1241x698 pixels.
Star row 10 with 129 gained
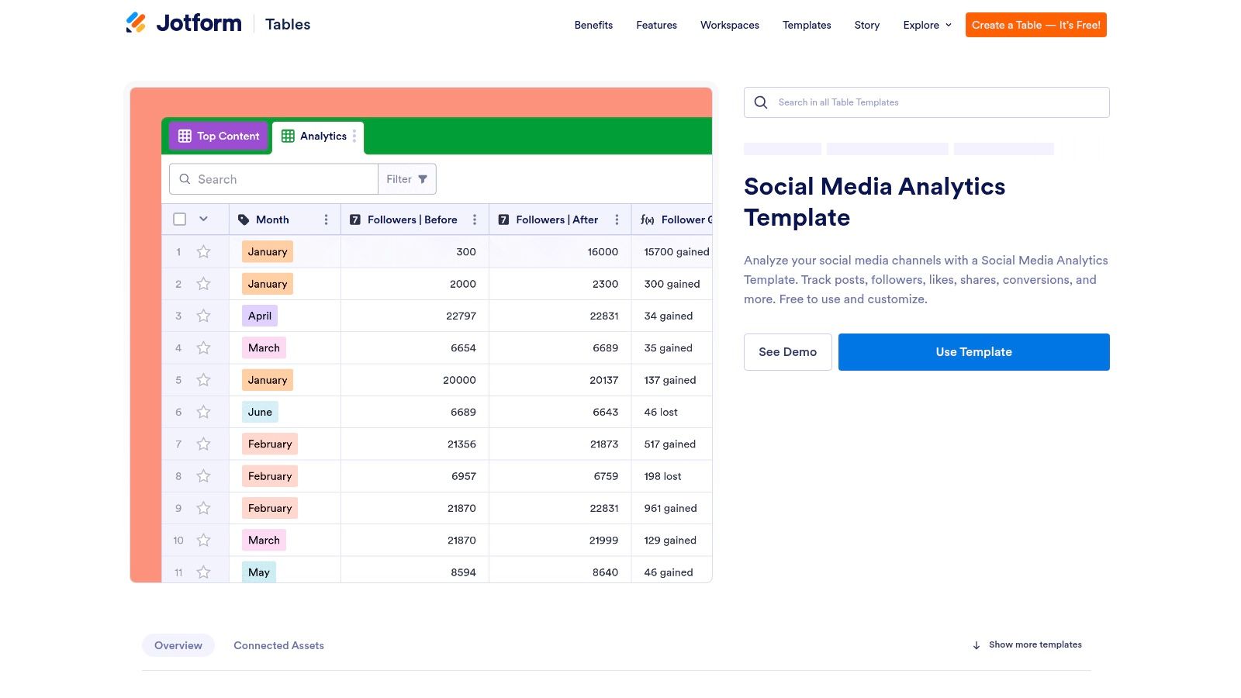click(x=203, y=540)
